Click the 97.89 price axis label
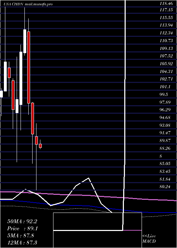 point(165,102)
